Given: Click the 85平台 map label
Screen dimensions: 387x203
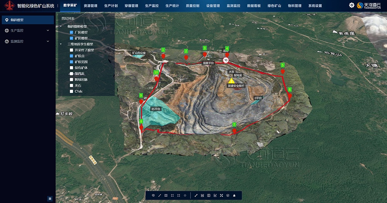Looking at the screenshot, I should coord(156,109).
